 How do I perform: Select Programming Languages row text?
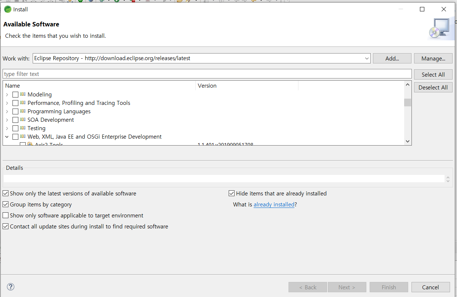pyautogui.click(x=59, y=111)
